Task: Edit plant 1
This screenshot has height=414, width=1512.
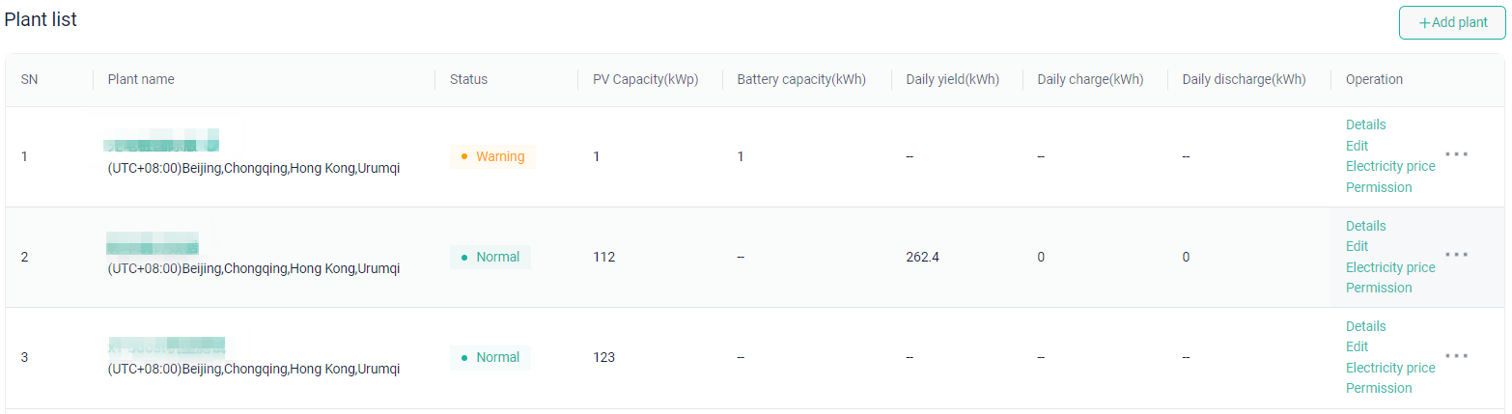Action: point(1357,146)
